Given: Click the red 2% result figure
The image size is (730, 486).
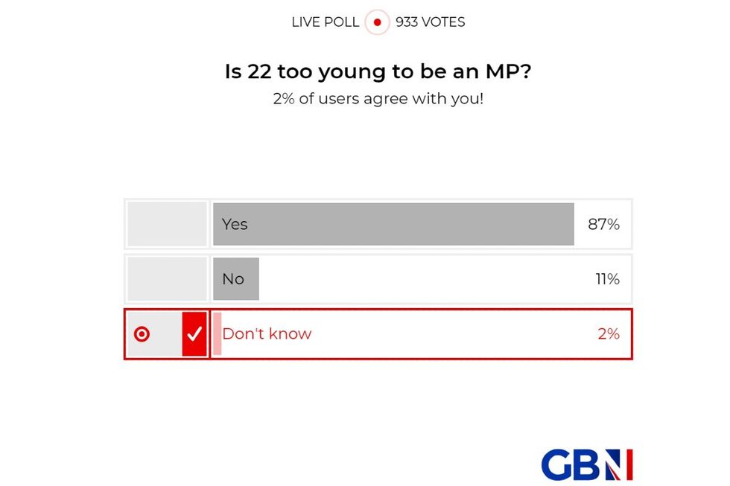Looking at the screenshot, I should [x=608, y=334].
